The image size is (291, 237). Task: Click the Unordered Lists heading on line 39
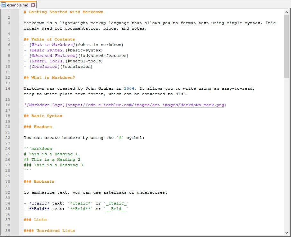(49, 230)
